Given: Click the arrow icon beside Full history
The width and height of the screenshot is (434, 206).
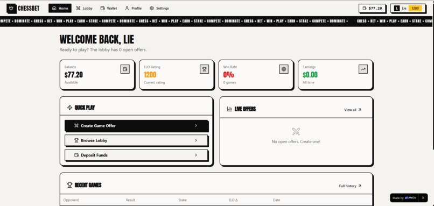Looking at the screenshot, I should (360, 186).
